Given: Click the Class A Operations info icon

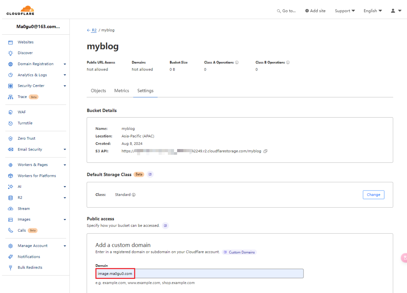Looking at the screenshot, I should tap(237, 62).
